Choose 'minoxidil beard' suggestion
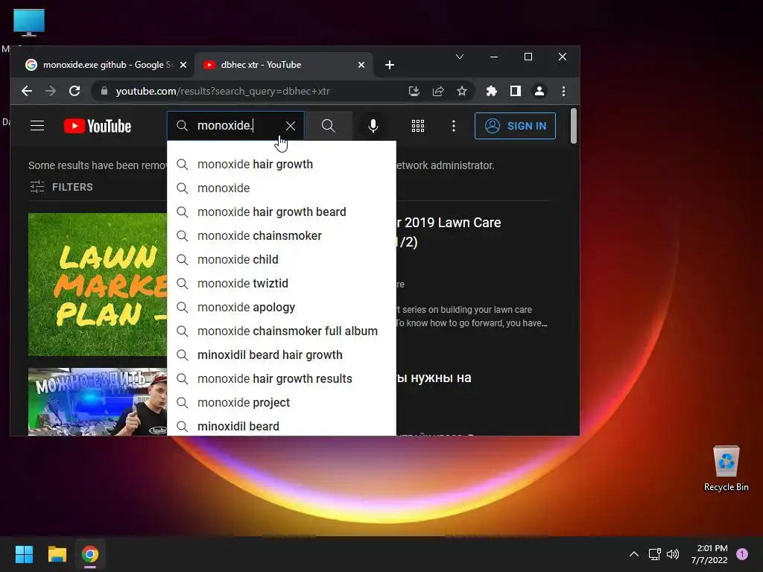This screenshot has height=572, width=763. click(x=281, y=425)
